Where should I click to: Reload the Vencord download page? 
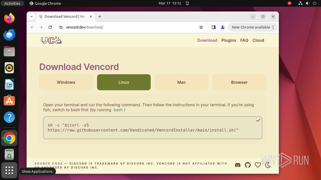[x=50, y=27]
